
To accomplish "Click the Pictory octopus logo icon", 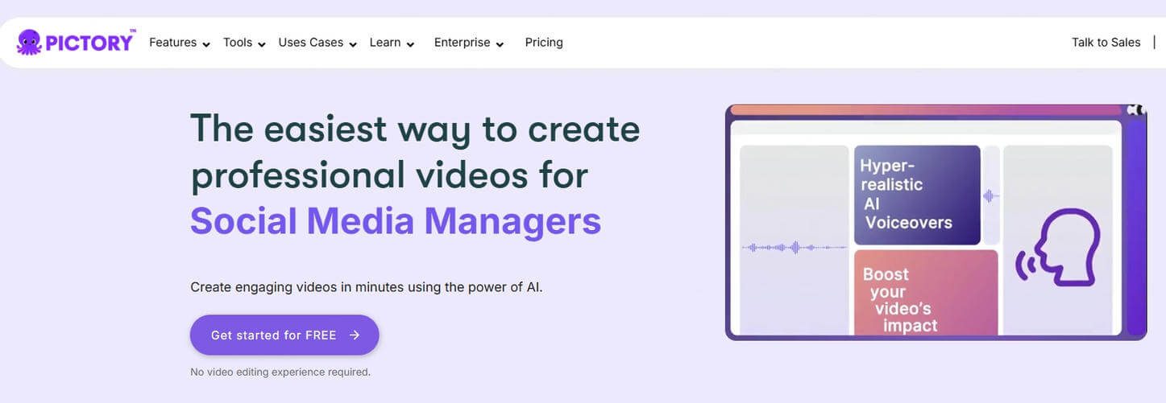I will 29,42.
